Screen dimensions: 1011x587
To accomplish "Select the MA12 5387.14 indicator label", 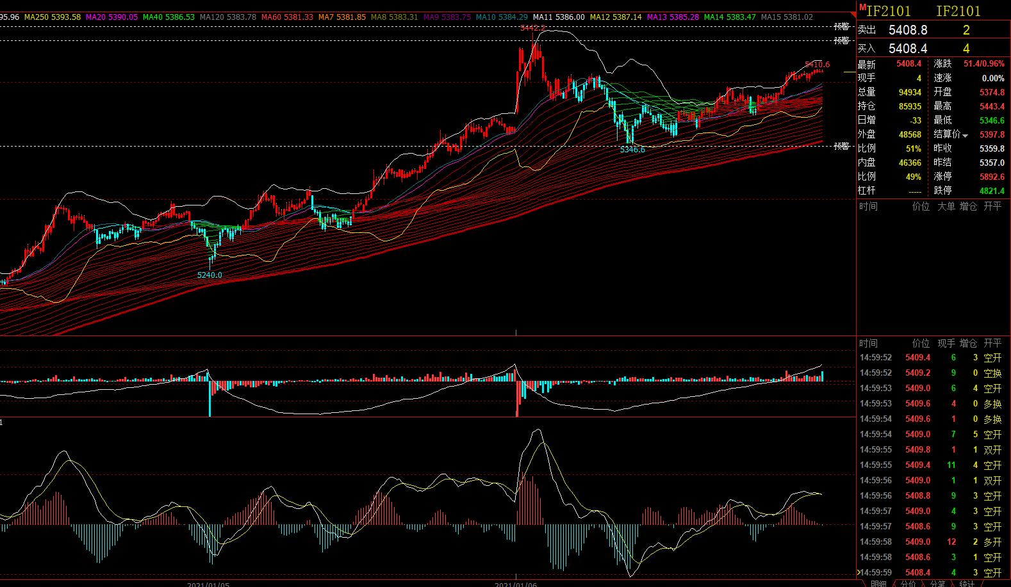I will point(616,17).
